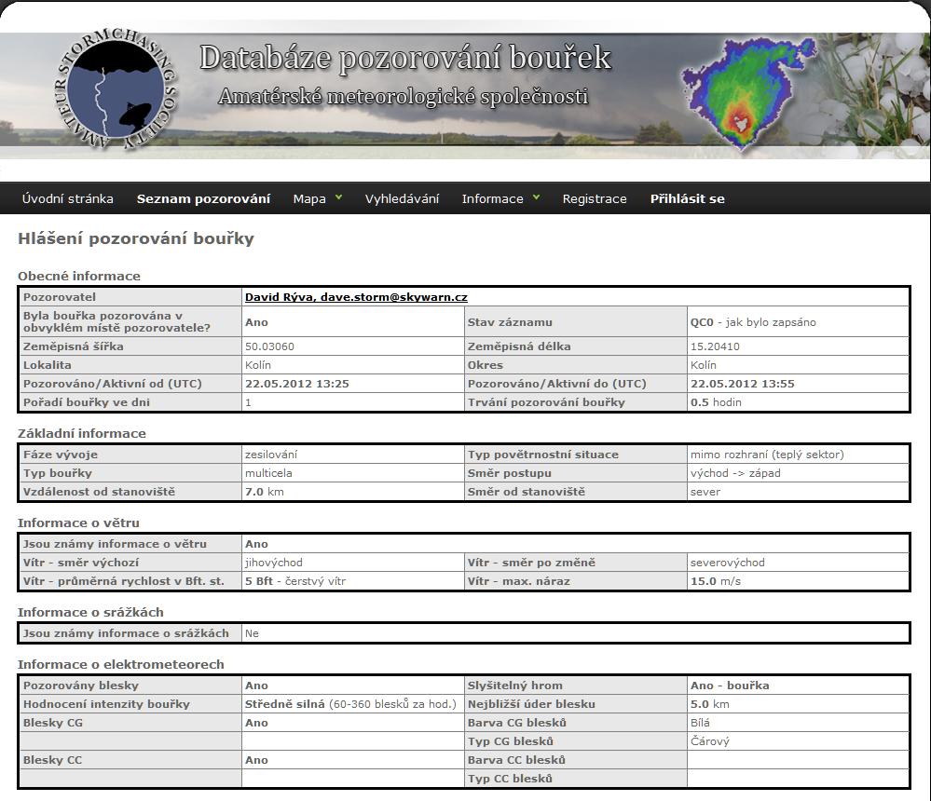
Task: Click the subtitle Amatérské meteorologické společnosti
Action: pyautogui.click(x=404, y=96)
